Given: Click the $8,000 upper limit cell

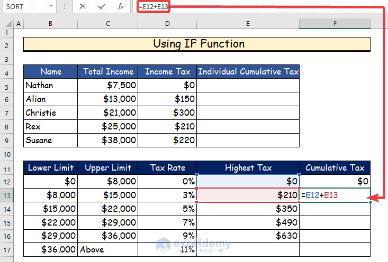Looking at the screenshot, I should click(108, 182).
